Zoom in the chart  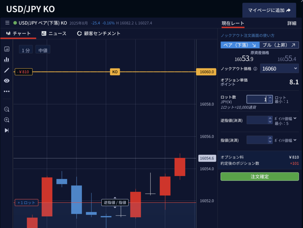7,120
